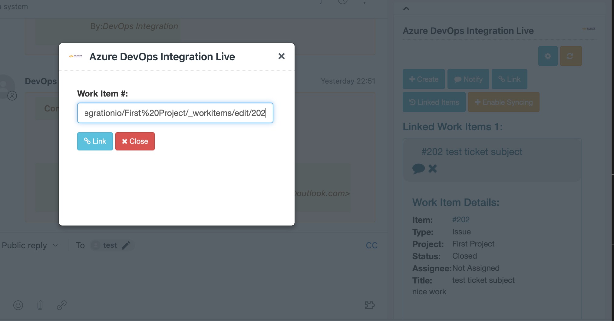
Task: Click the comment bubble icon for #202
Action: pyautogui.click(x=419, y=169)
